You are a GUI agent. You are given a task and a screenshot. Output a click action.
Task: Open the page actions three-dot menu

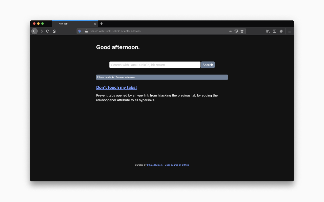(x=230, y=31)
